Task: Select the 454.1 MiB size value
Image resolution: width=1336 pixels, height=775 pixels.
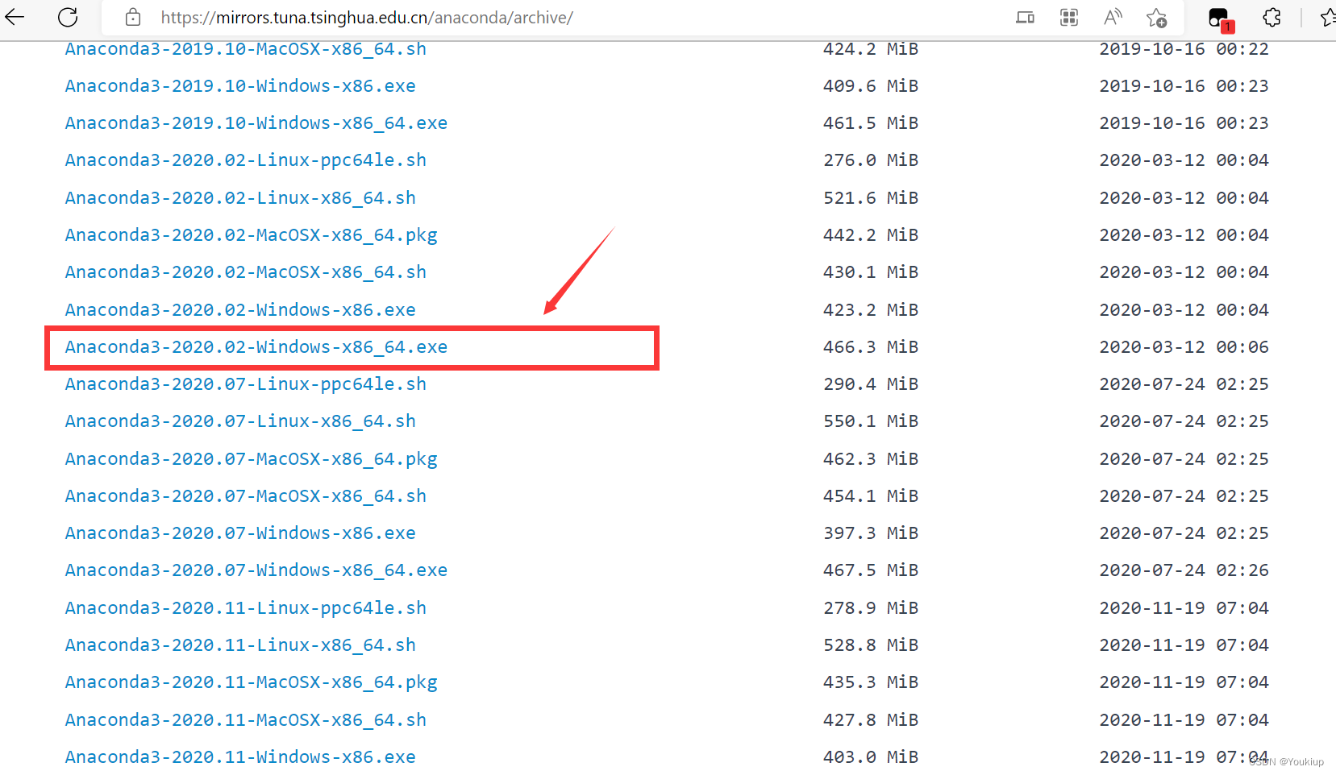Action: pos(871,496)
